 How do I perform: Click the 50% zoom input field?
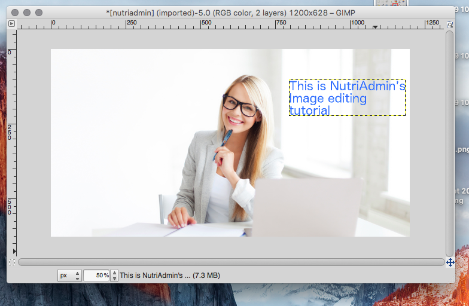[x=96, y=275]
